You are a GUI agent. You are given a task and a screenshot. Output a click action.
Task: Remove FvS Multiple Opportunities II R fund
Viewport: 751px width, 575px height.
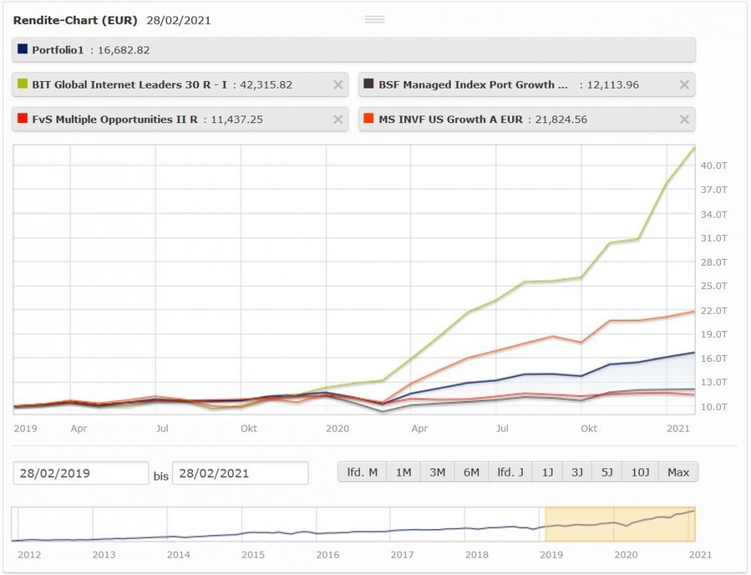click(338, 119)
